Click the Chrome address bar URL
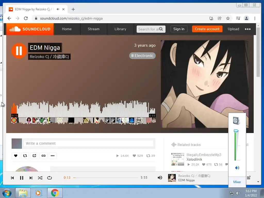The height and width of the screenshot is (198, 264). pos(71,18)
